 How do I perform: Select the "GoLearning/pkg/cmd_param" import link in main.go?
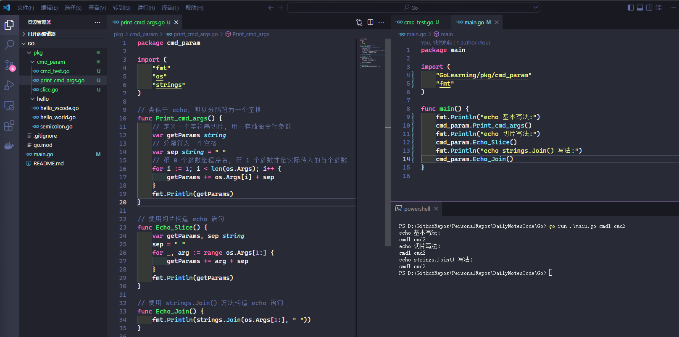coord(484,75)
